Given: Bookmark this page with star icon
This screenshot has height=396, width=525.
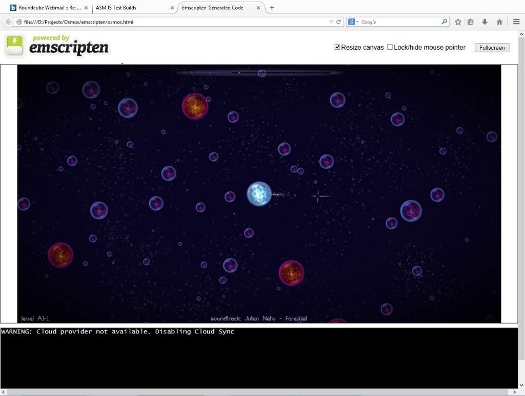Looking at the screenshot, I should (x=458, y=22).
